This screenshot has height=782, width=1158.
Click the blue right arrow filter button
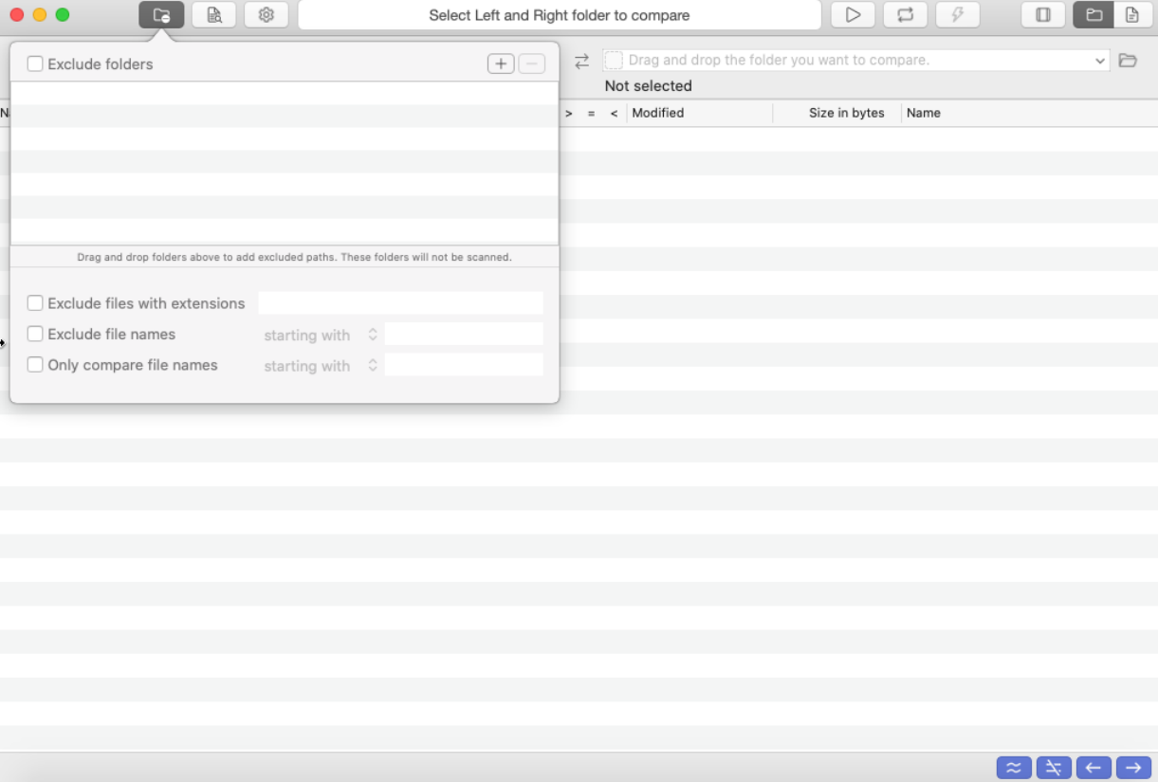tap(1132, 768)
